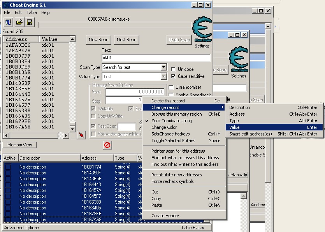Click Advanced Options

click(21, 228)
